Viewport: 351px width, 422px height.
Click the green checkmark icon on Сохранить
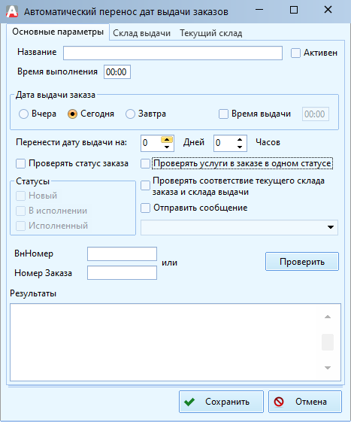click(189, 402)
